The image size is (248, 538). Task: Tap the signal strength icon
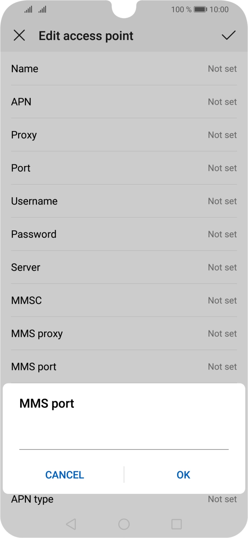(28, 9)
